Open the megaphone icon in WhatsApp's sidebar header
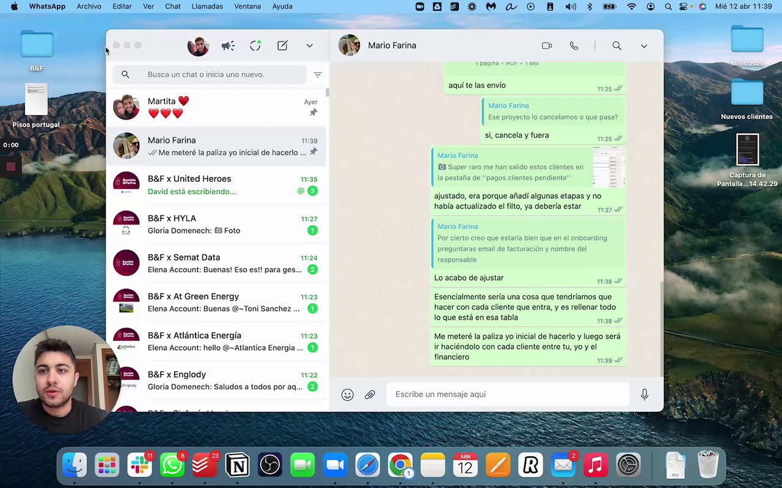 (x=228, y=46)
